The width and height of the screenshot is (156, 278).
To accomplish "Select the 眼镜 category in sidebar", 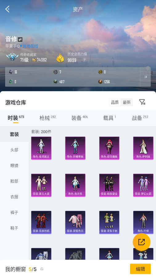I will (14, 165).
